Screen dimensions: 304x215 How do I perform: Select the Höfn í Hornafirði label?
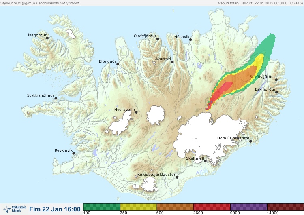(x=233, y=138)
